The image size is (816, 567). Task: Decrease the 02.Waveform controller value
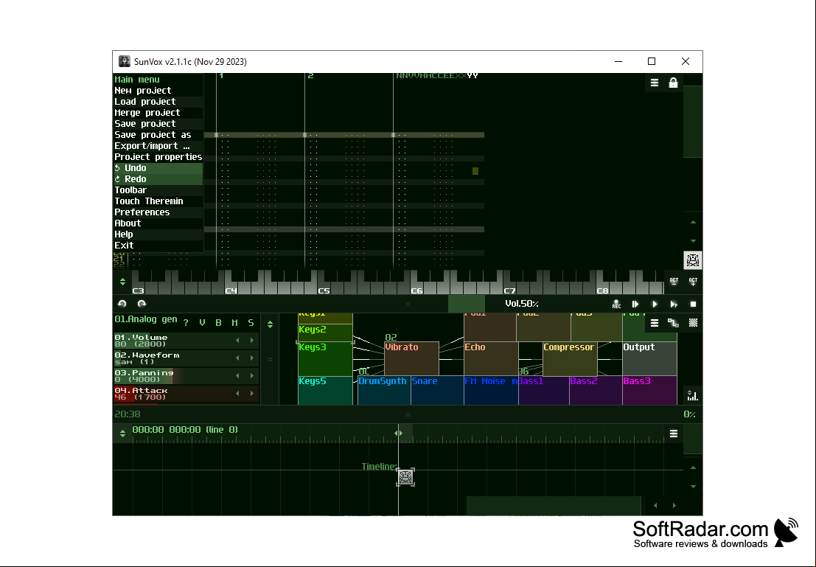point(237,358)
